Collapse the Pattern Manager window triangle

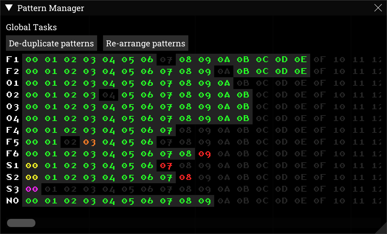click(9, 8)
